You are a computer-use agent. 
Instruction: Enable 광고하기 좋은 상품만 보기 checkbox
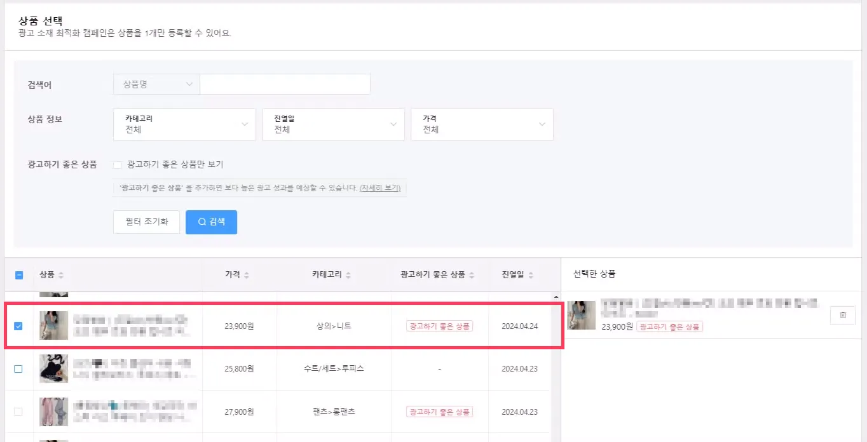tap(117, 165)
